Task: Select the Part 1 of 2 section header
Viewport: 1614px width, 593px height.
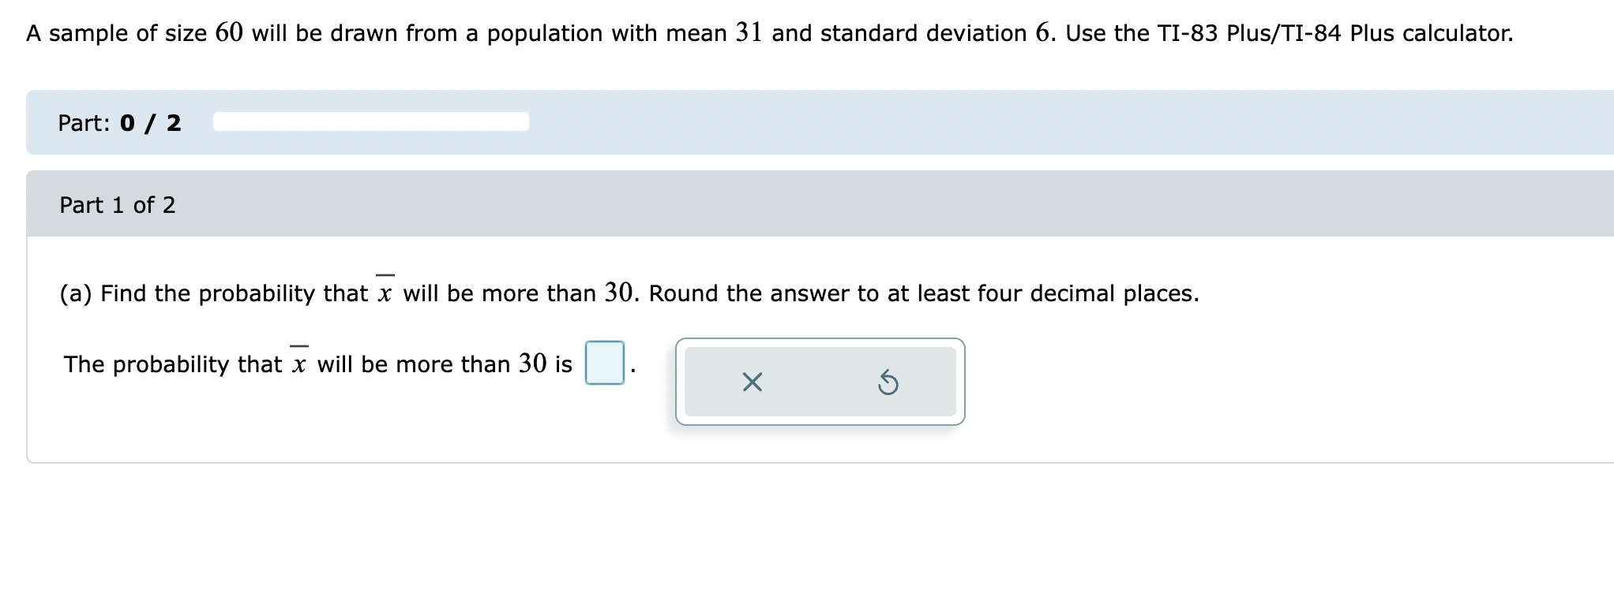Action: (x=117, y=205)
